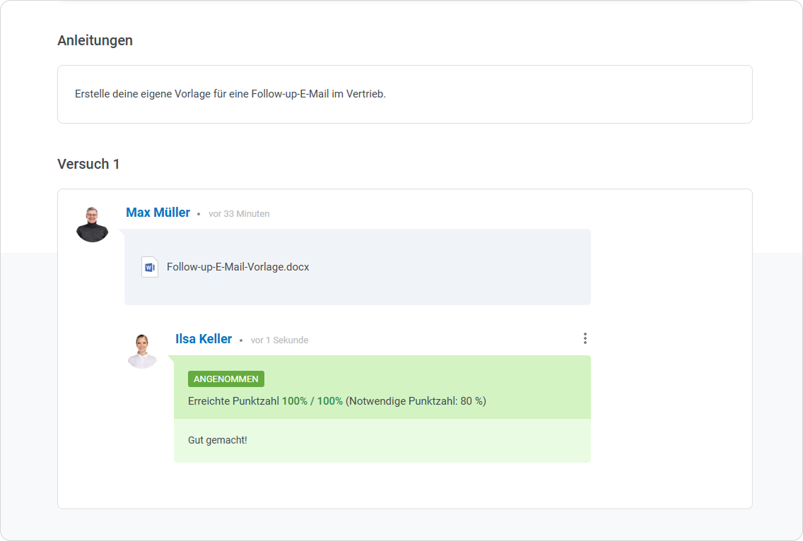Click the "vor 1 Sekunde" timestamp
The width and height of the screenshot is (803, 541).
coord(279,340)
